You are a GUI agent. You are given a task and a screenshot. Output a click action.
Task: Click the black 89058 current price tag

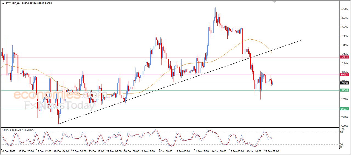coord(344,83)
